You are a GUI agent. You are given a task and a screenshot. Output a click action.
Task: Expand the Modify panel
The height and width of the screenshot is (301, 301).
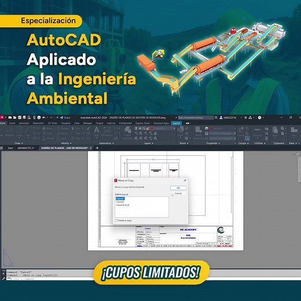(66, 143)
